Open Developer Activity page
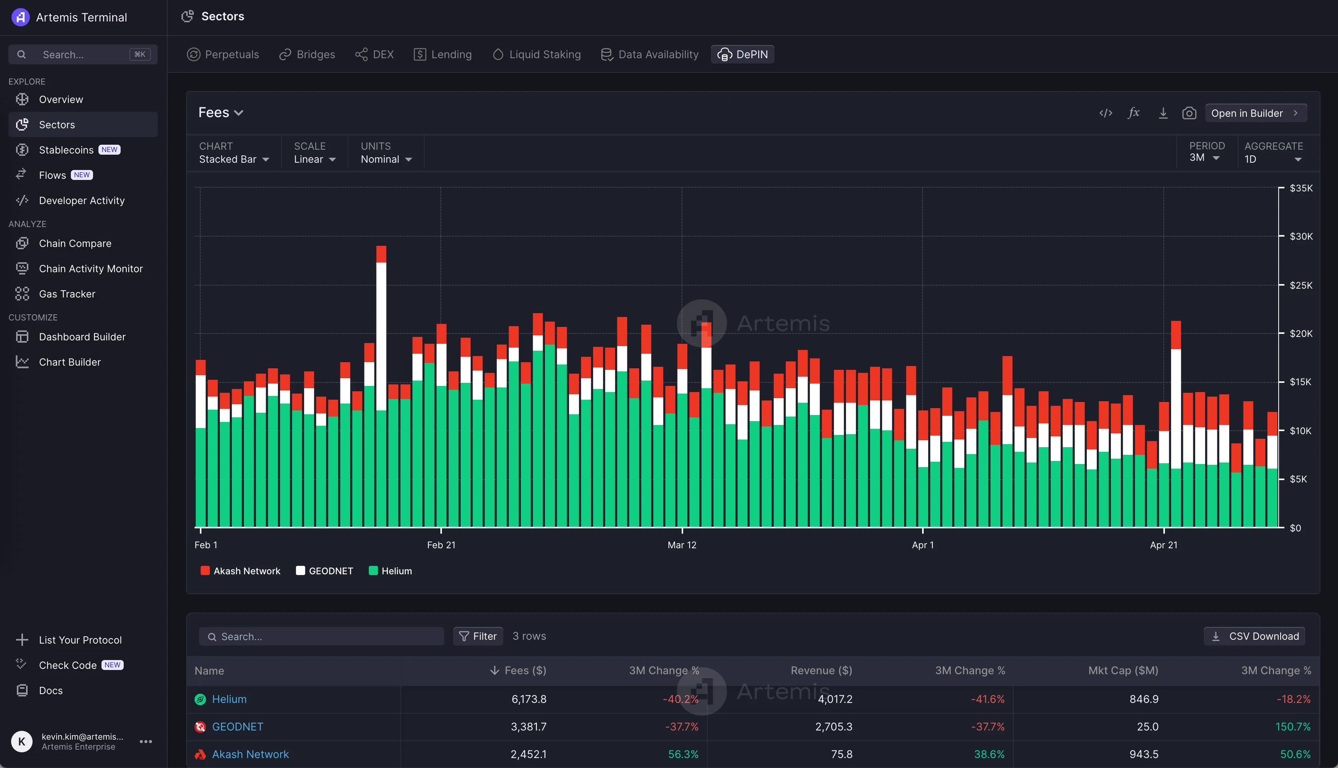Image resolution: width=1338 pixels, height=768 pixels. (x=82, y=201)
